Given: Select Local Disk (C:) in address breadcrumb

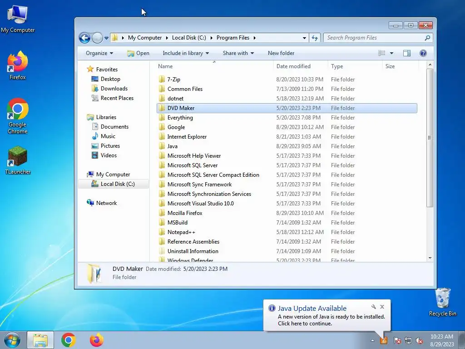Looking at the screenshot, I should [x=189, y=38].
